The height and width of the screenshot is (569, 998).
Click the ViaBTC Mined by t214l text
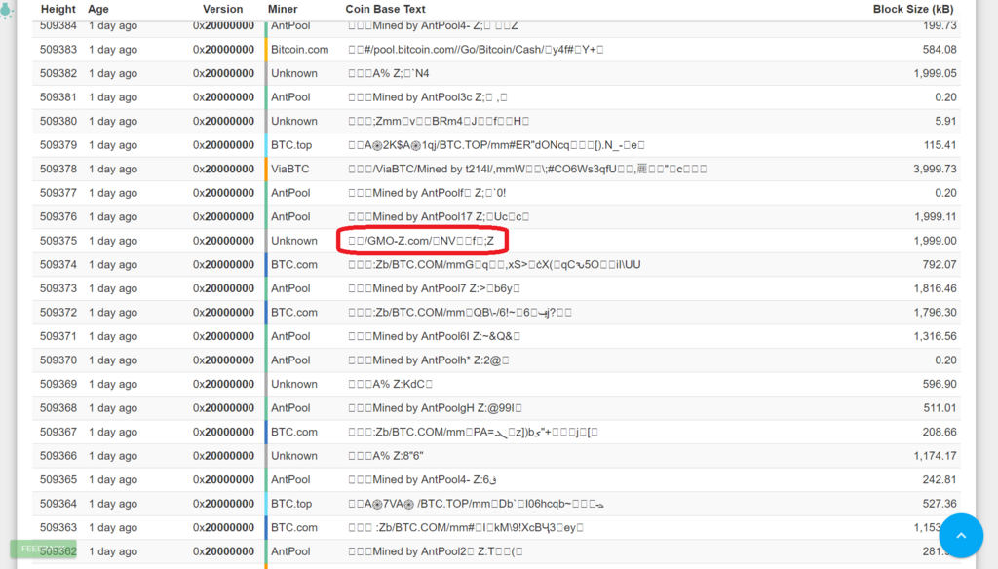[x=527, y=169]
